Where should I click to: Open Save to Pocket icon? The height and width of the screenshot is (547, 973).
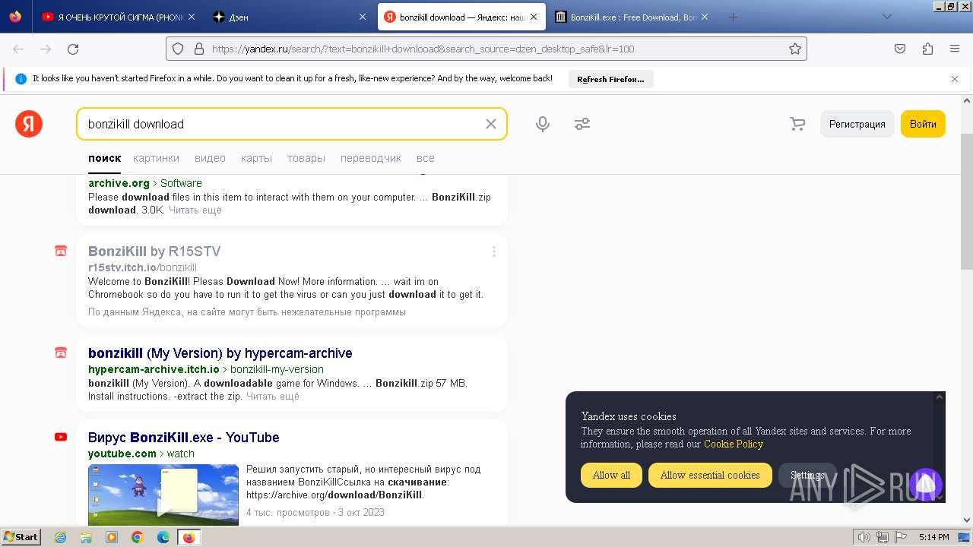pos(900,49)
